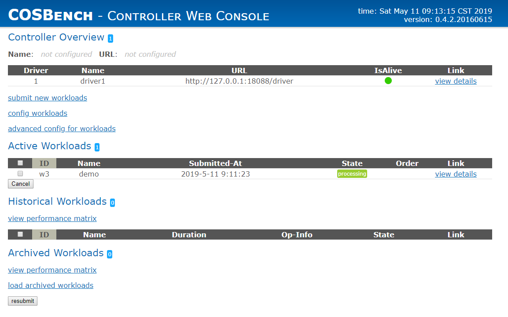Click the resubmit button
The image size is (508, 317).
[x=23, y=301]
